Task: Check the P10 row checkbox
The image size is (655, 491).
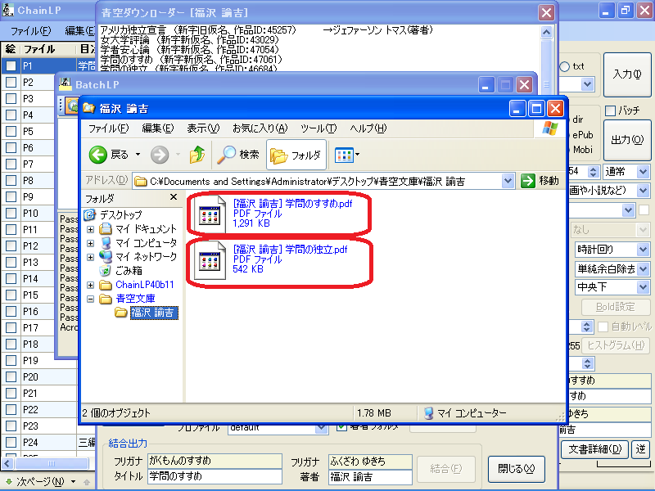Action: tap(11, 214)
